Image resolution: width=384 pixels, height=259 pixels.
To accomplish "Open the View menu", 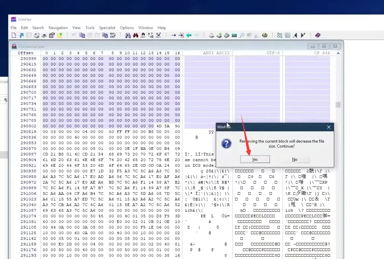I will 76,28.
